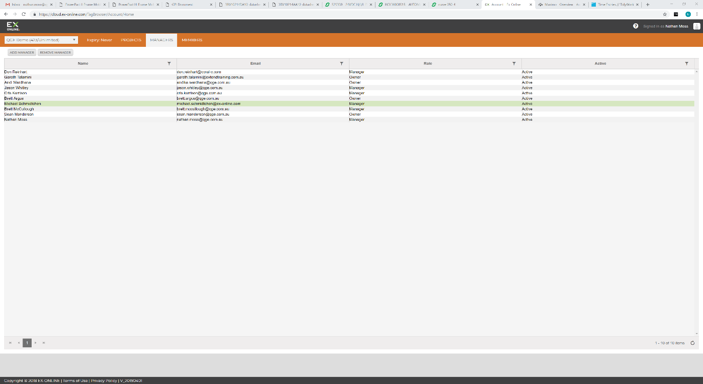Open the filter icon on Active column
The image size is (703, 384).
pos(687,64)
